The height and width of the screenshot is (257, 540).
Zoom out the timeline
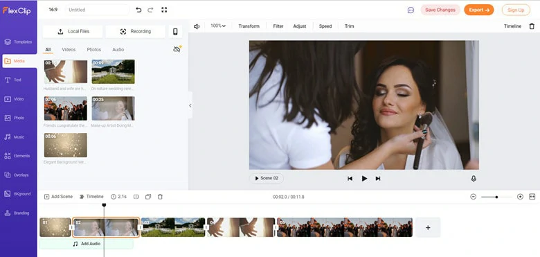click(x=473, y=197)
